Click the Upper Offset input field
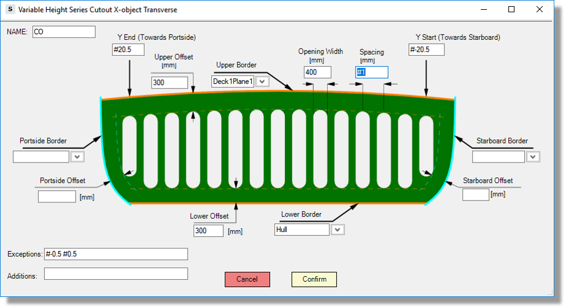The width and height of the screenshot is (566, 308). (x=169, y=82)
